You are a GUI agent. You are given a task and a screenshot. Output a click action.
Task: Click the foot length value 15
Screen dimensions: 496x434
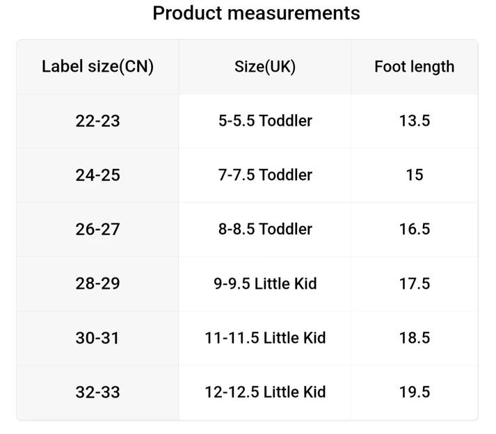[415, 175]
